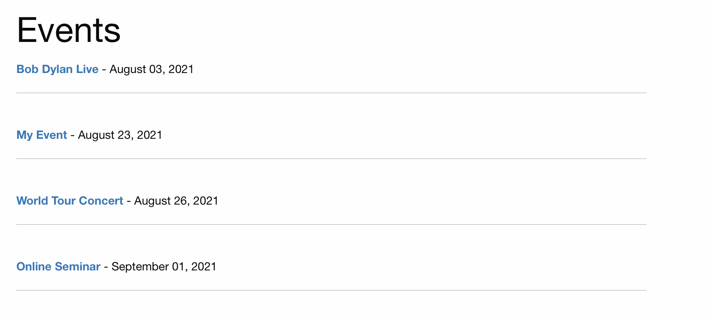The height and width of the screenshot is (321, 712).
Task: Open the My Event link
Action: pos(42,135)
